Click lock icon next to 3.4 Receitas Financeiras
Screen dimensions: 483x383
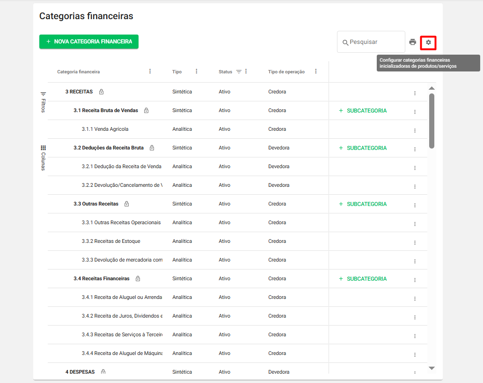[138, 279]
